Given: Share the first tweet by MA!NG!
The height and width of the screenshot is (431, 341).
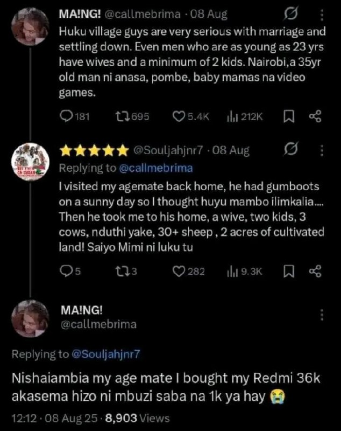Looking at the screenshot, I should (315, 116).
